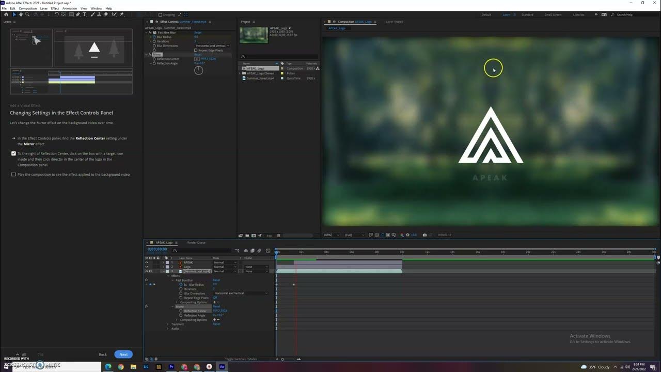The height and width of the screenshot is (372, 661).
Task: Open the Graph Editor in the timeline
Action: tap(268, 251)
